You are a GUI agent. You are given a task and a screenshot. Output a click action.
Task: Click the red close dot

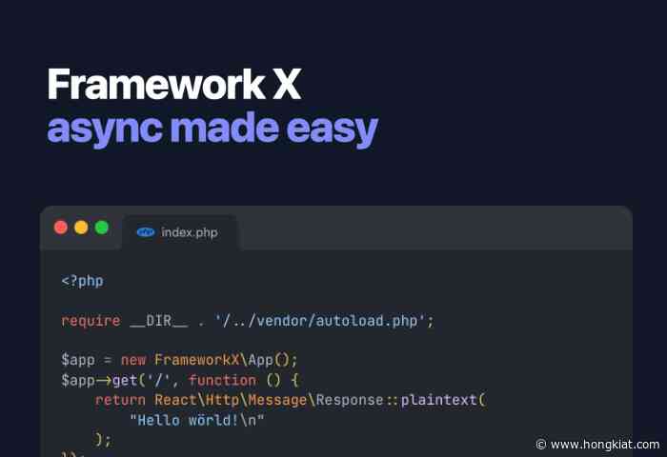[x=61, y=228]
